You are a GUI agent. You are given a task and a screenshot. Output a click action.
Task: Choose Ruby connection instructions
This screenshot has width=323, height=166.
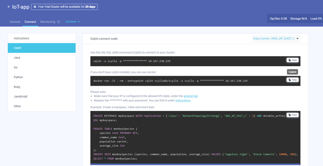(x=17, y=87)
